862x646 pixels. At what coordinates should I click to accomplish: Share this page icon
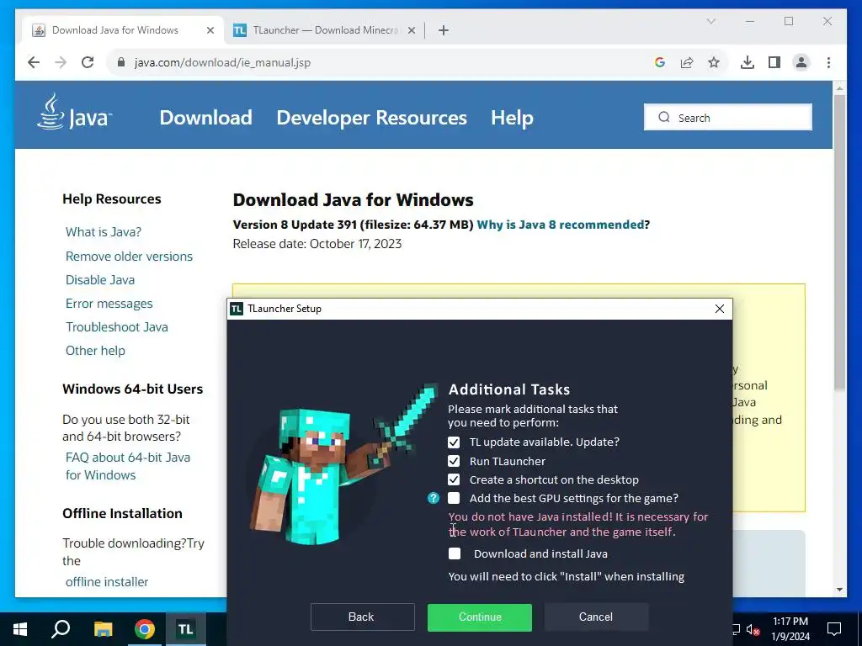pyautogui.click(x=687, y=62)
